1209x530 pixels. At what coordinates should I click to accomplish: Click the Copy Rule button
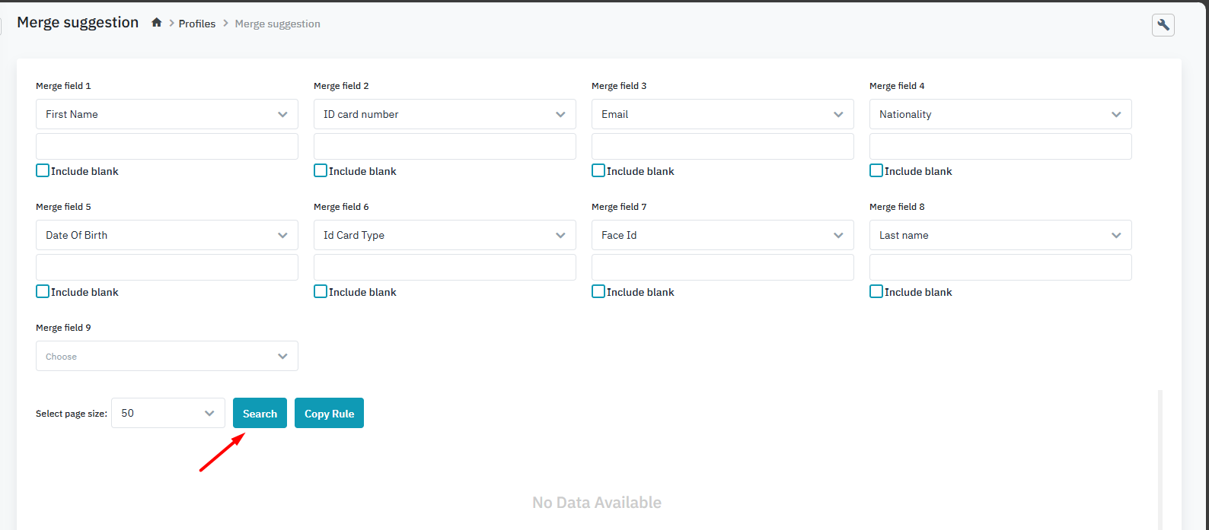329,414
